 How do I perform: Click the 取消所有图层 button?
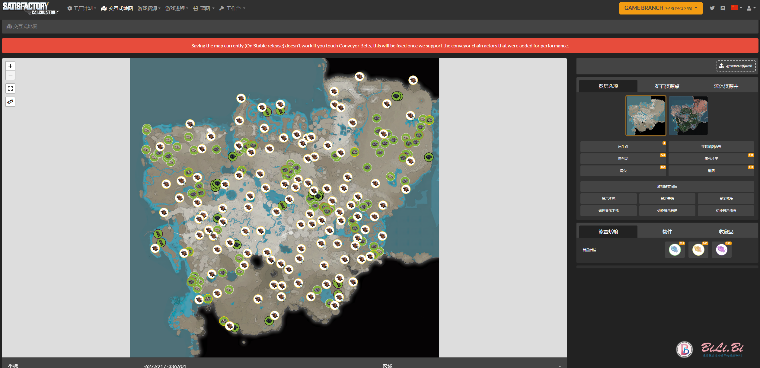pyautogui.click(x=667, y=187)
